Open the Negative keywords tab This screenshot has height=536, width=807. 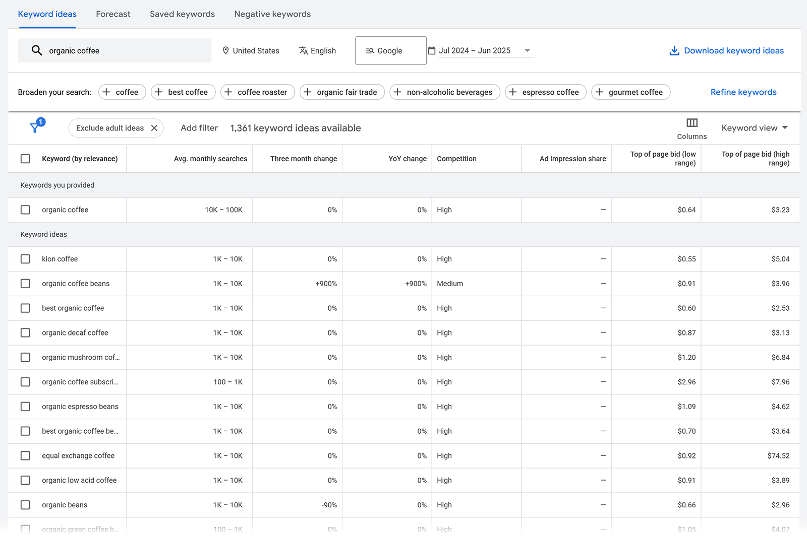272,14
